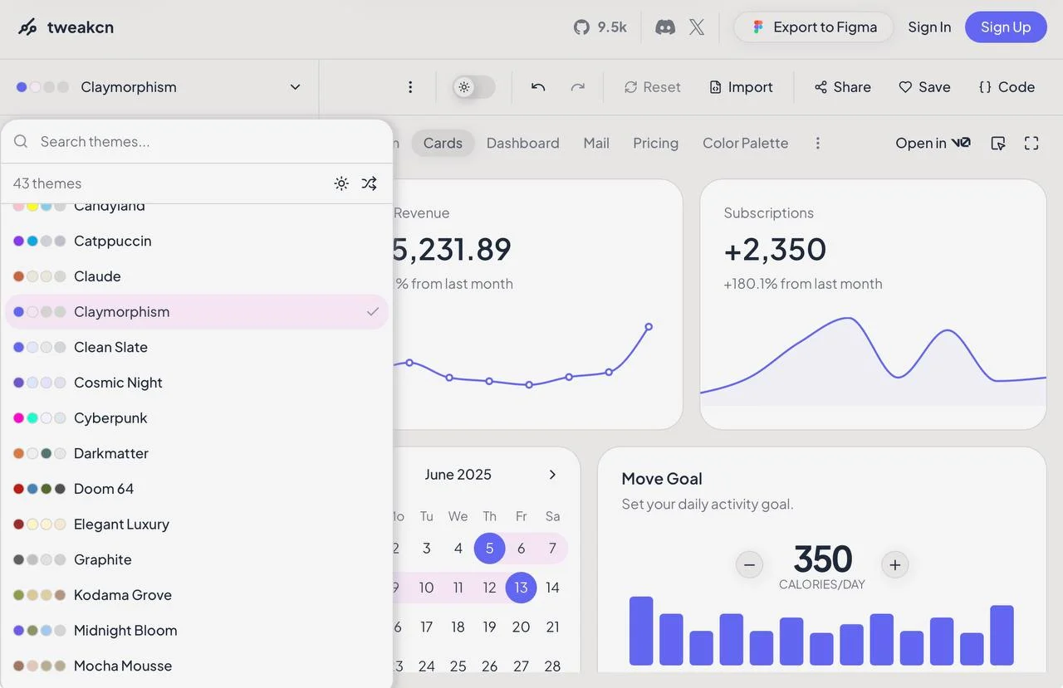Focus the Search themes field
1063x688 pixels.
coord(208,142)
